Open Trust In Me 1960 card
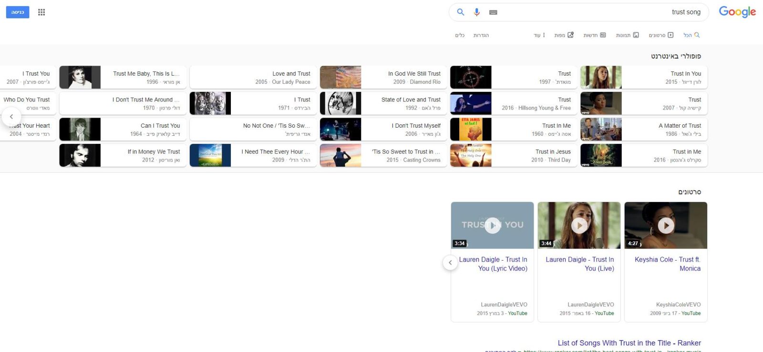The width and height of the screenshot is (763, 352). (514, 130)
